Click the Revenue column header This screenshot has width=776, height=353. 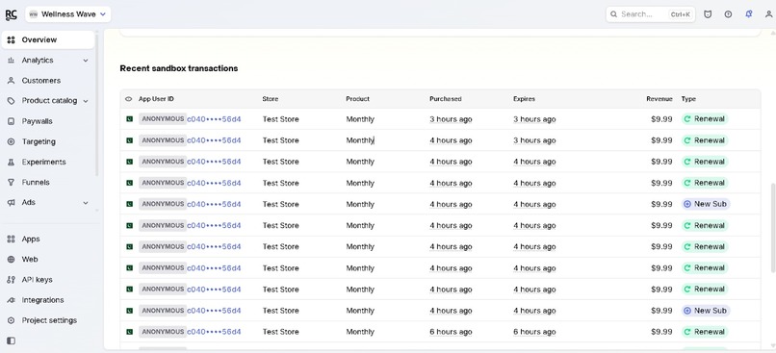pos(660,99)
